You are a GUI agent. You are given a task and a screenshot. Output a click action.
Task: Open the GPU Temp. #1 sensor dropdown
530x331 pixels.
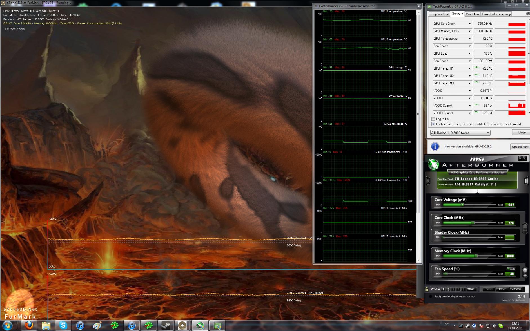click(469, 68)
